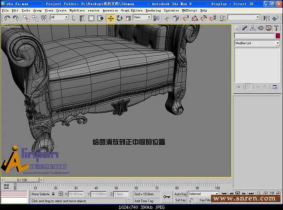Toggle the 3D Snaps button

(x=186, y=18)
